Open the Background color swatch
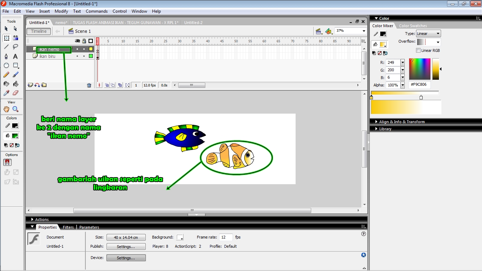482x271 pixels. [x=180, y=237]
